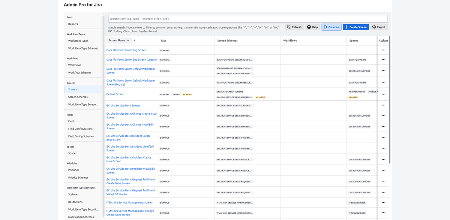The height and width of the screenshot is (220, 450).
Task: Click TAB #1 tag in Default Screen row
Action: pyautogui.click(x=176, y=94)
